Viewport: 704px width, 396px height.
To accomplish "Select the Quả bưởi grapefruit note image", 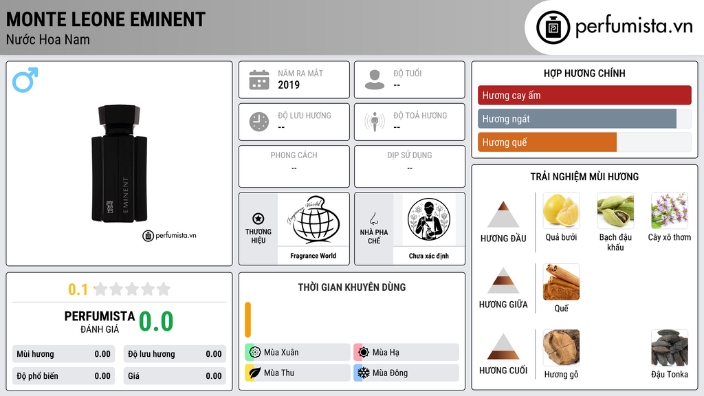I will [561, 210].
